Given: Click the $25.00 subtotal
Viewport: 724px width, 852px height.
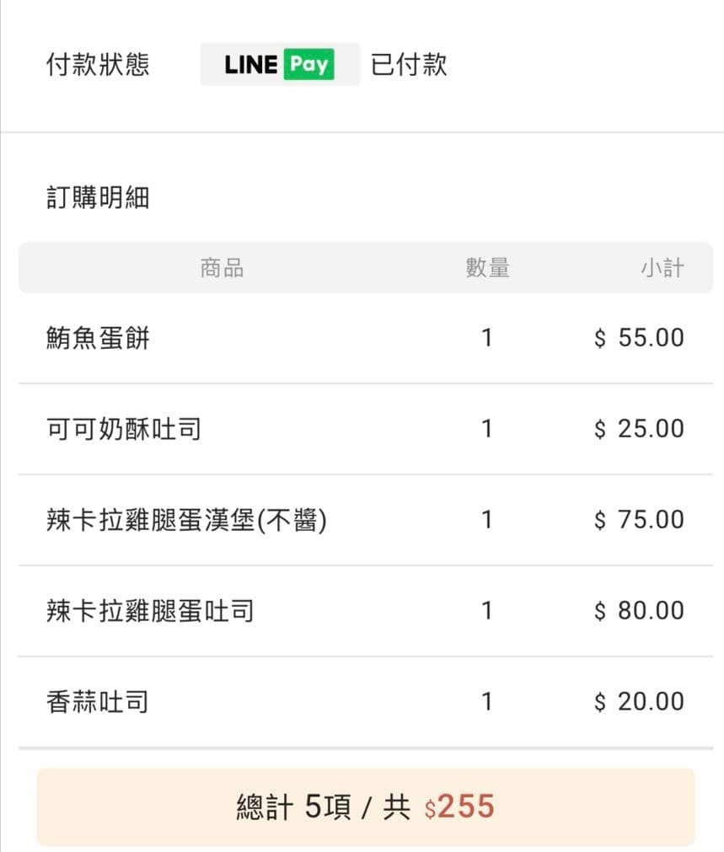Looking at the screenshot, I should tap(639, 429).
